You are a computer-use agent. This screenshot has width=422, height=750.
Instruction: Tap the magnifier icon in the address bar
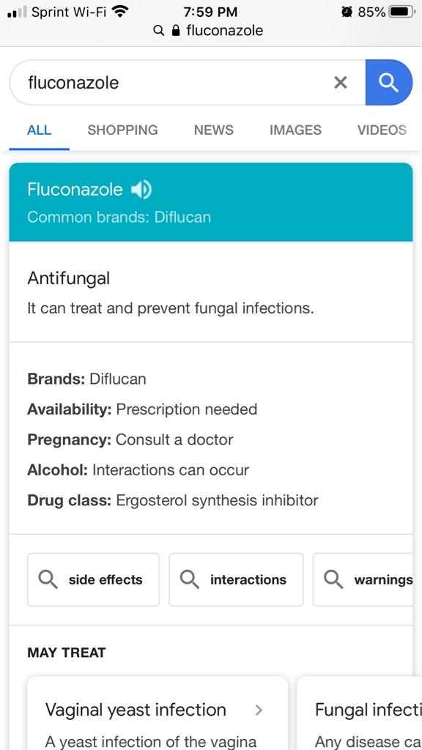point(158,31)
